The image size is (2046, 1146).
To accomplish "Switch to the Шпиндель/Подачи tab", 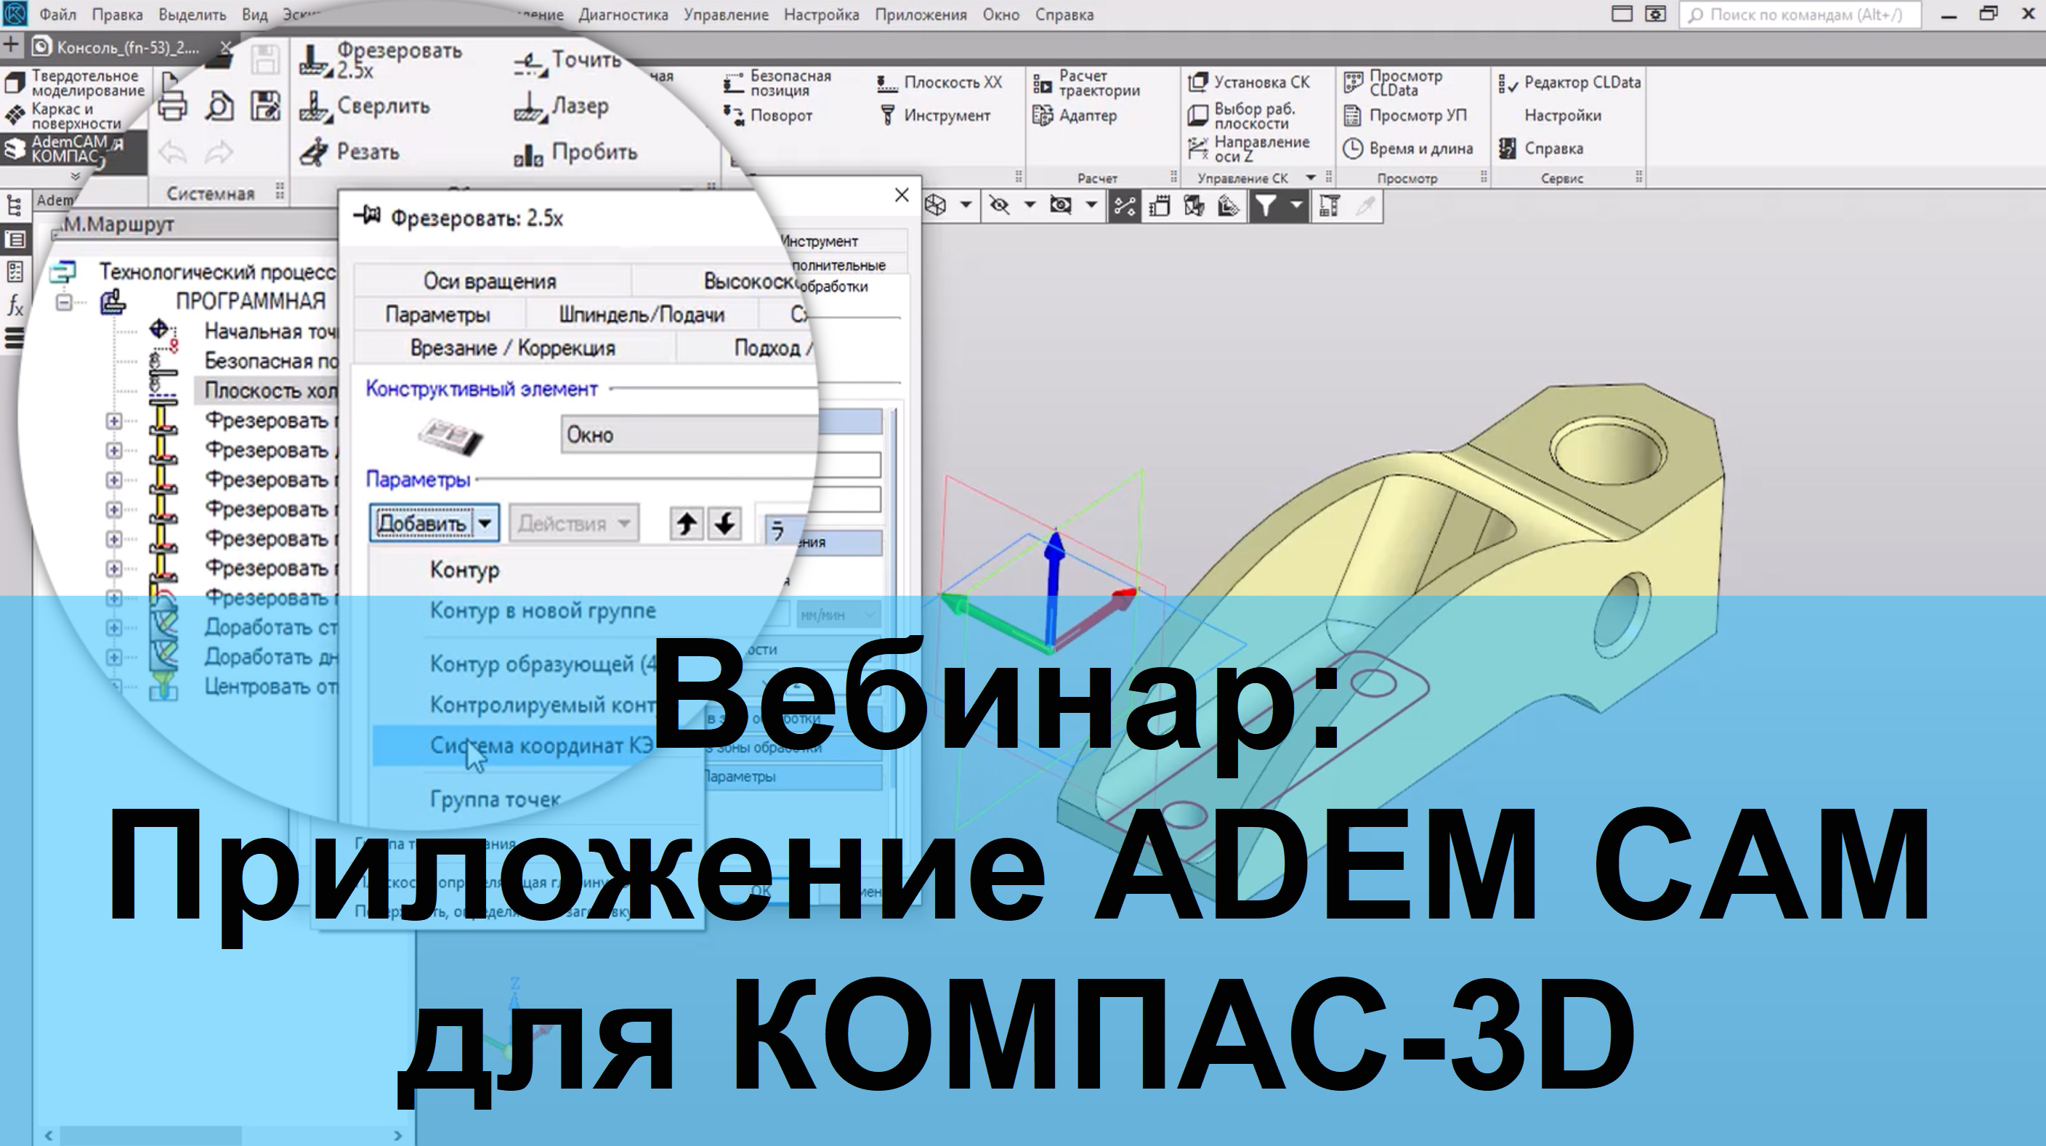I will (x=642, y=315).
